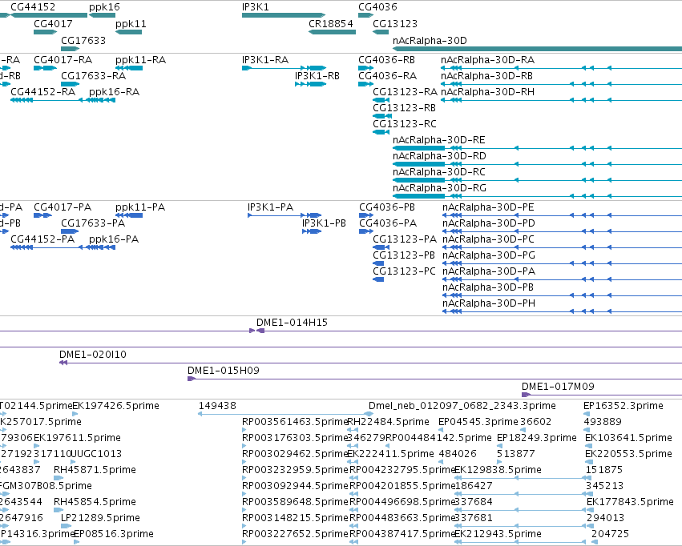The height and width of the screenshot is (546, 682).
Task: Click transcript nAcRalpha-30D-RG
Action: pos(439,188)
